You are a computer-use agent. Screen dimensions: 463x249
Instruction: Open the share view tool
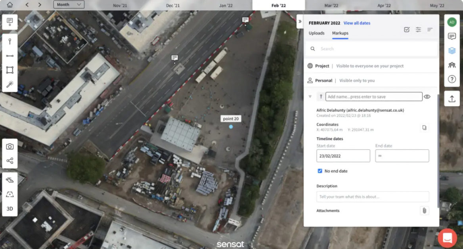click(10, 161)
